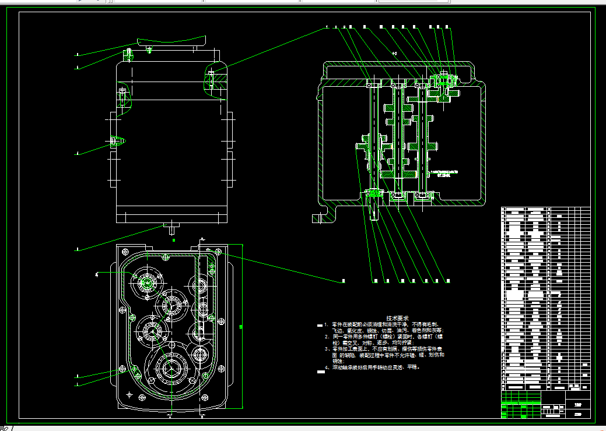Select the small annotation note inside sectional view

pyautogui.click(x=444, y=174)
